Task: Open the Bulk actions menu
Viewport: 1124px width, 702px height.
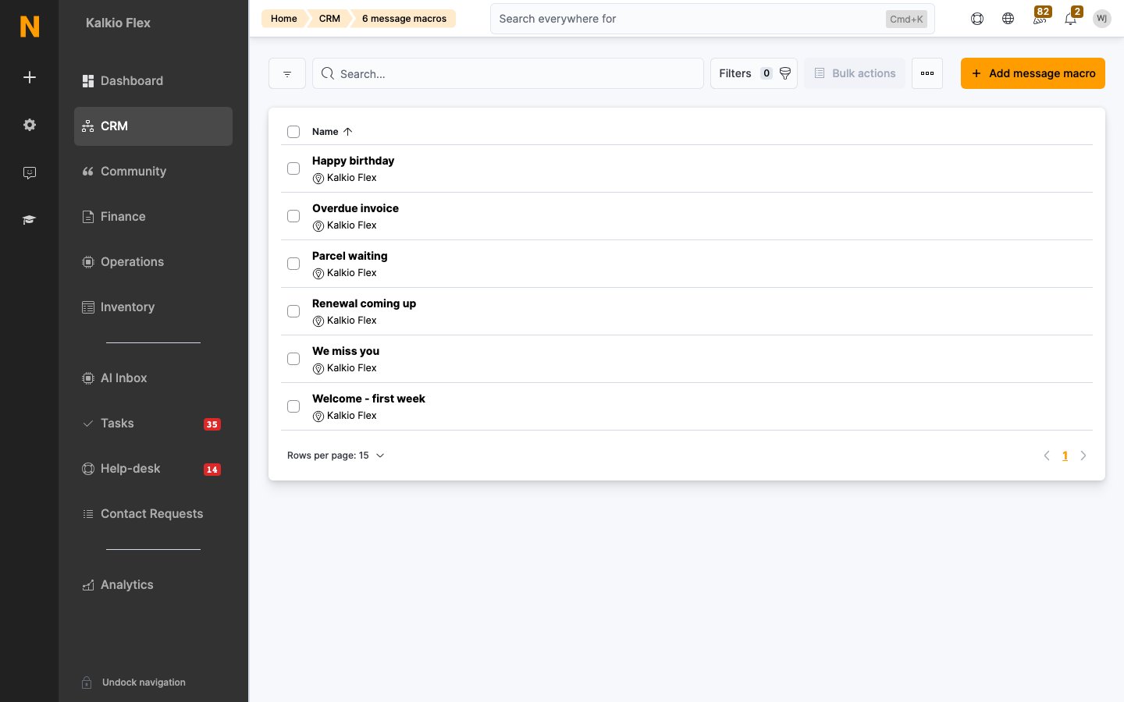Action: click(855, 73)
